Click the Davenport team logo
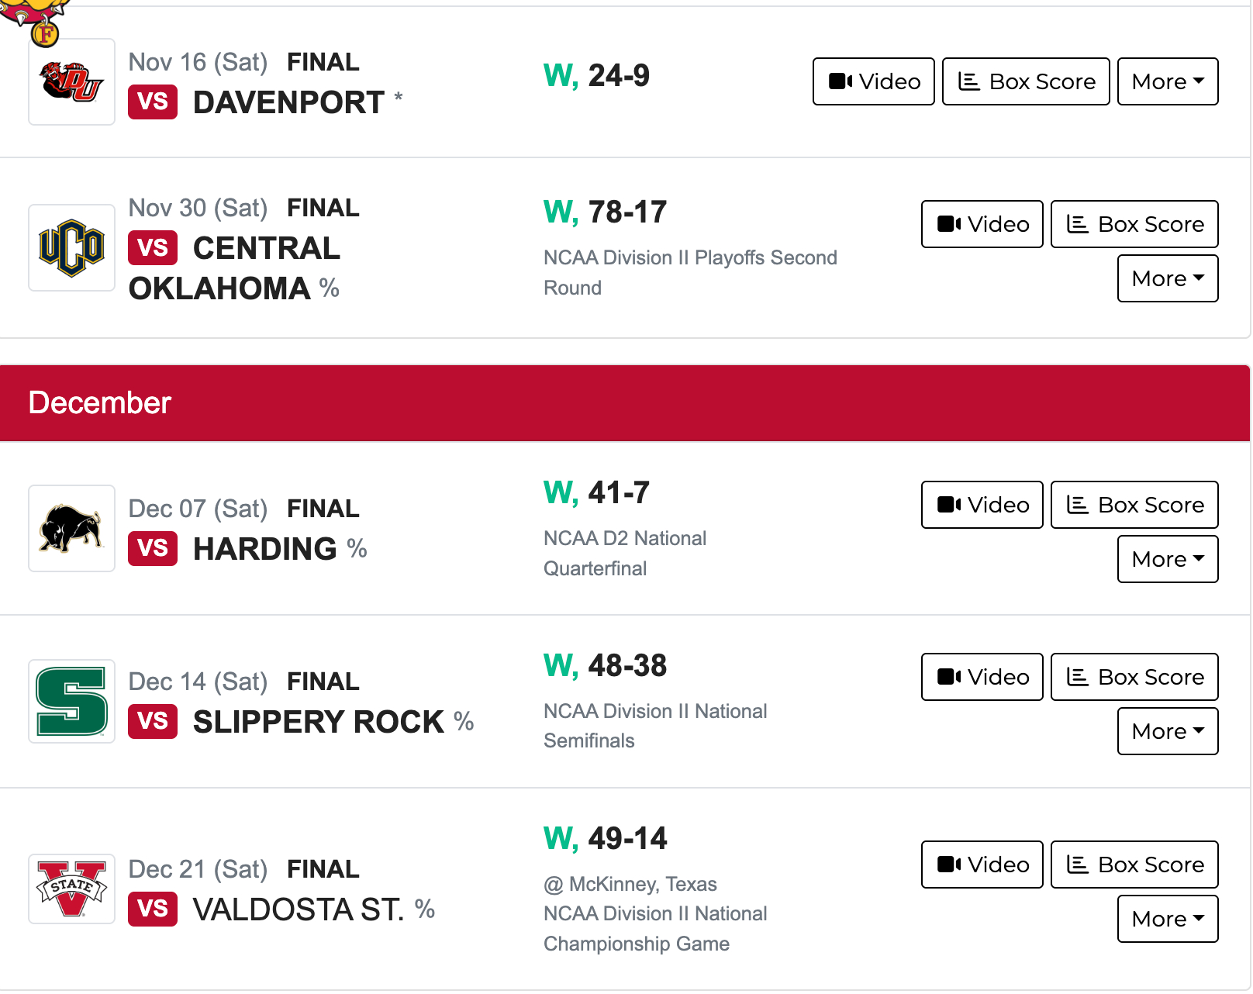Image resolution: width=1253 pixels, height=994 pixels. 71,82
